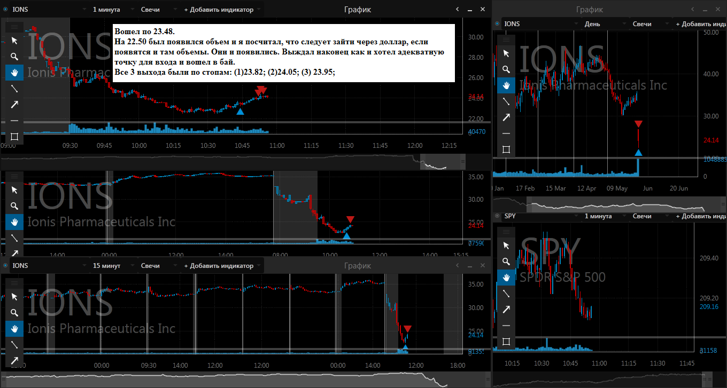Screen dimensions: 727x388
Task: Open the IONS ticker dropdown in 15 минут chart header
Action: tap(49, 265)
